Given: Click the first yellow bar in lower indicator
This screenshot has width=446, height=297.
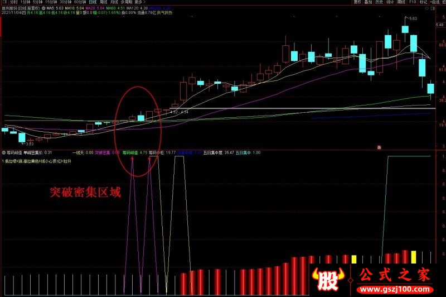Looking at the screenshot, I should click(353, 259).
